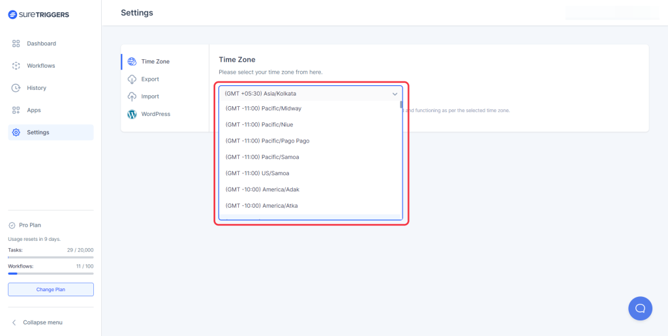The height and width of the screenshot is (336, 668).
Task: Click the Settings gear icon
Action: (x=16, y=132)
